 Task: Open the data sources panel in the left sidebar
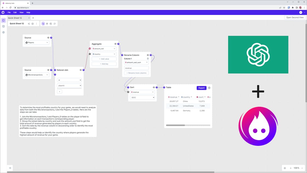coord(3,26)
